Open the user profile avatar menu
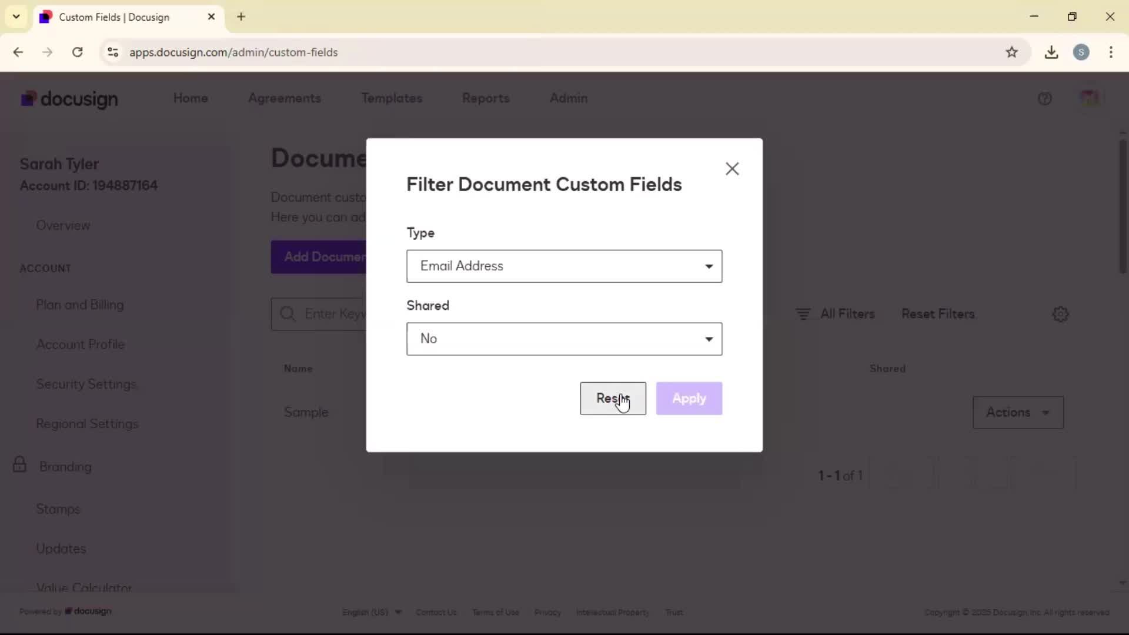1129x635 pixels. 1089,98
